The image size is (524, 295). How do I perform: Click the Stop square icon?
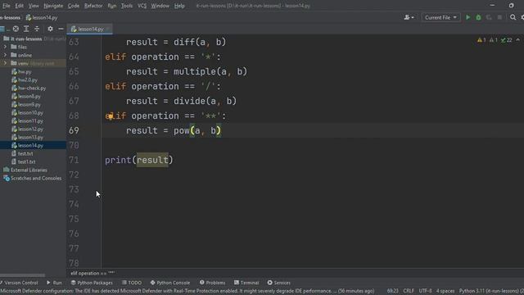tap(499, 17)
